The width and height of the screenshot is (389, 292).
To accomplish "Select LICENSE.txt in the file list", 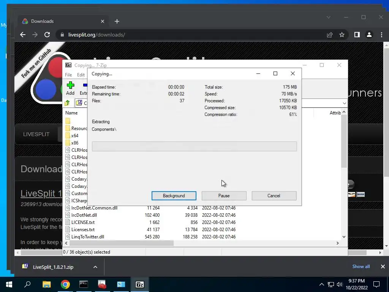I will [x=83, y=222].
